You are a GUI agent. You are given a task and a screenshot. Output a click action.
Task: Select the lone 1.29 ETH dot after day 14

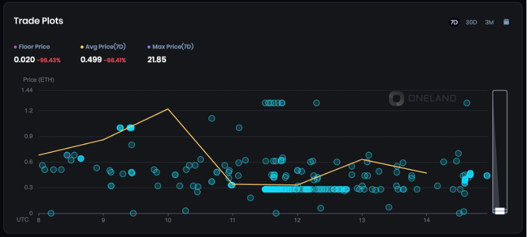(x=466, y=103)
